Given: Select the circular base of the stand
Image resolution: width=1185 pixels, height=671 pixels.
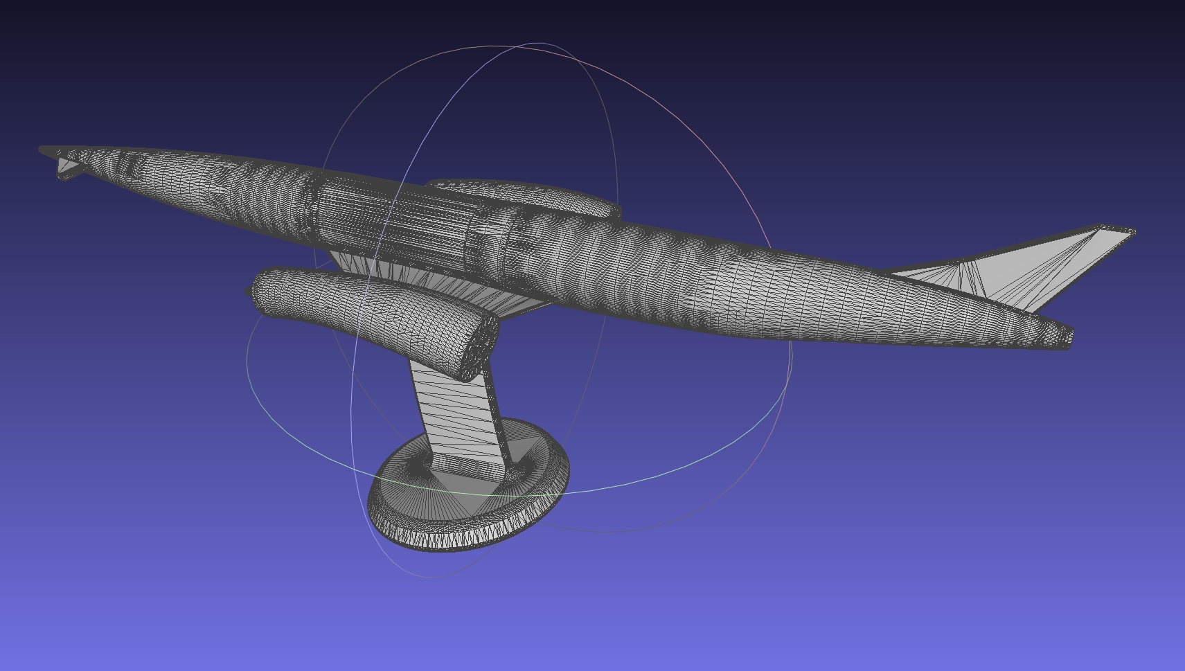Looking at the screenshot, I should click(x=469, y=485).
